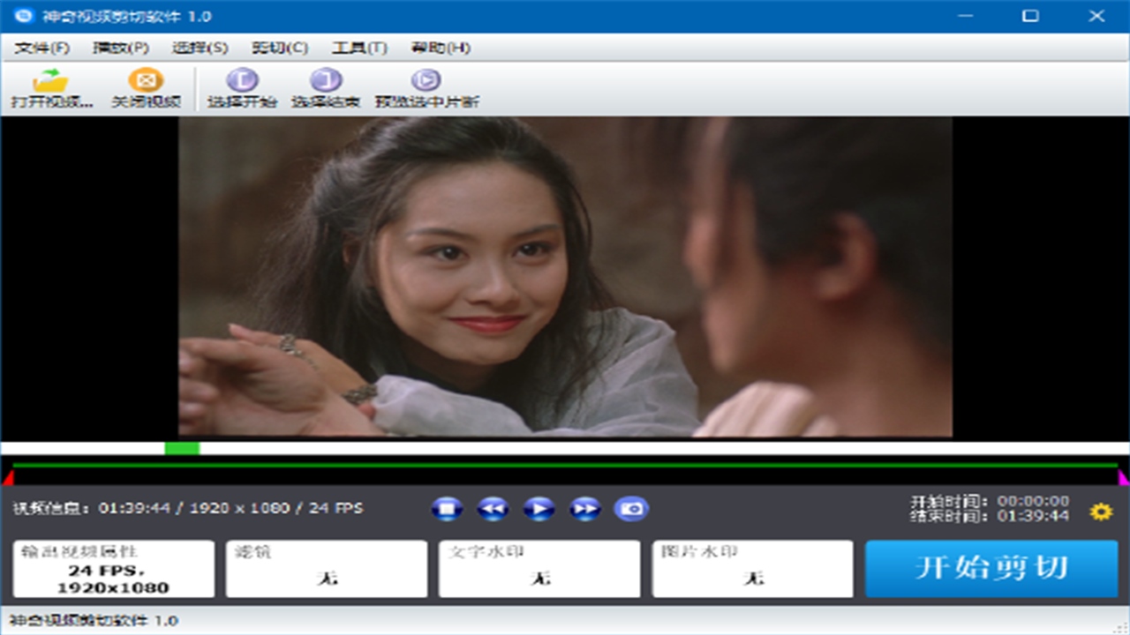Click the 打开视频 folder icon

[x=51, y=81]
